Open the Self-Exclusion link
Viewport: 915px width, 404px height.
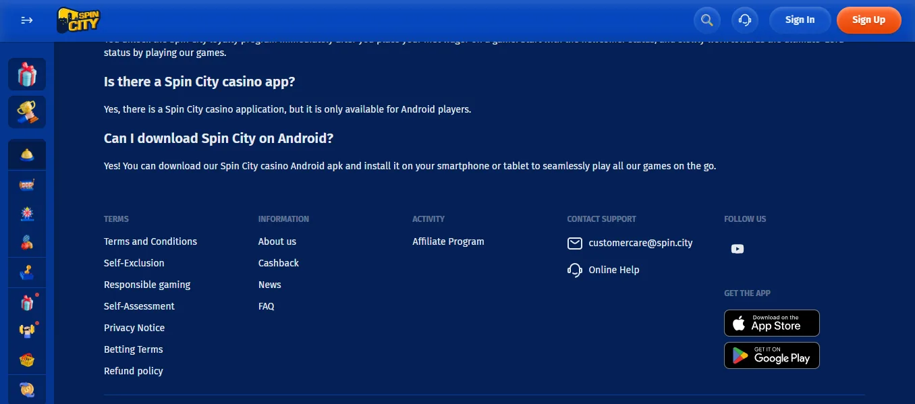click(x=134, y=263)
